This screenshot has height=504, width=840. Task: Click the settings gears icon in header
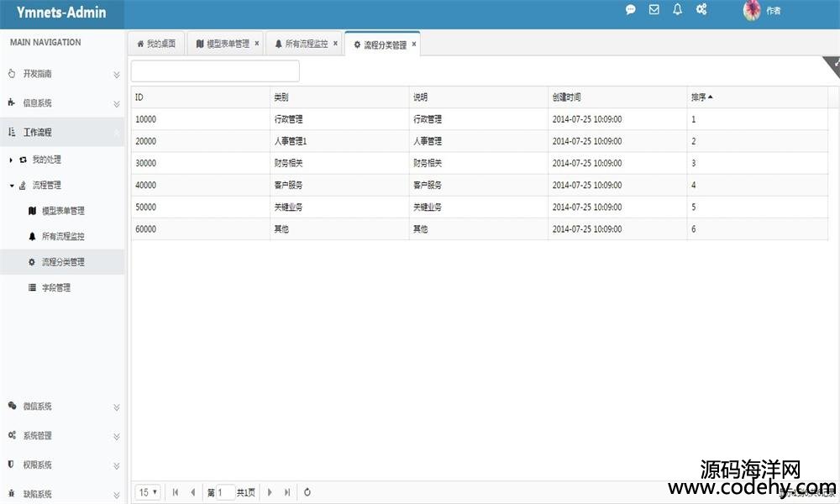(x=701, y=10)
